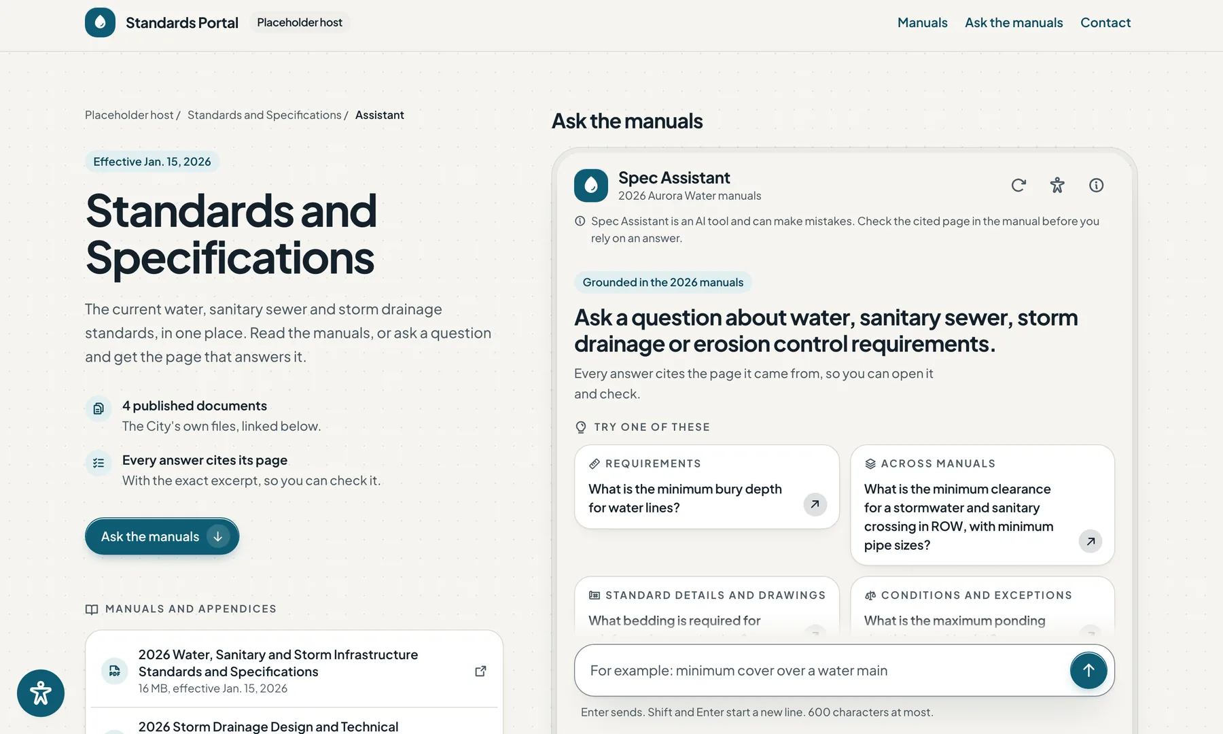Send the question with the arrow-up button
Screen dimensions: 1223x734
coord(1088,670)
